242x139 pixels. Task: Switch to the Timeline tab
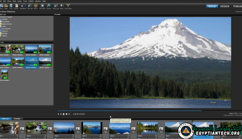(x=17, y=118)
